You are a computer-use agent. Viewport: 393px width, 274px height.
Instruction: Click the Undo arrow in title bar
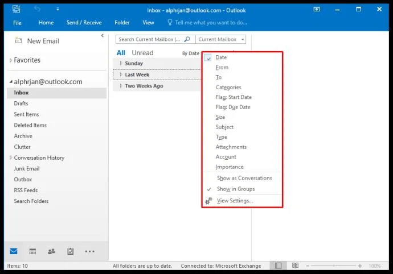click(x=38, y=9)
